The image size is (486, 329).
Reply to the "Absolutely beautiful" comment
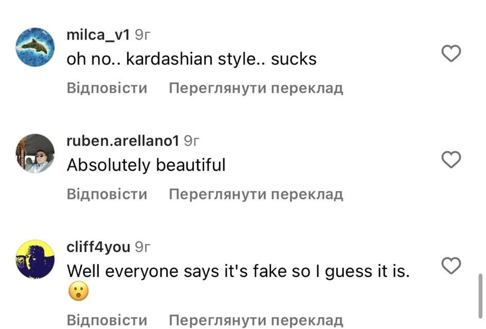107,194
